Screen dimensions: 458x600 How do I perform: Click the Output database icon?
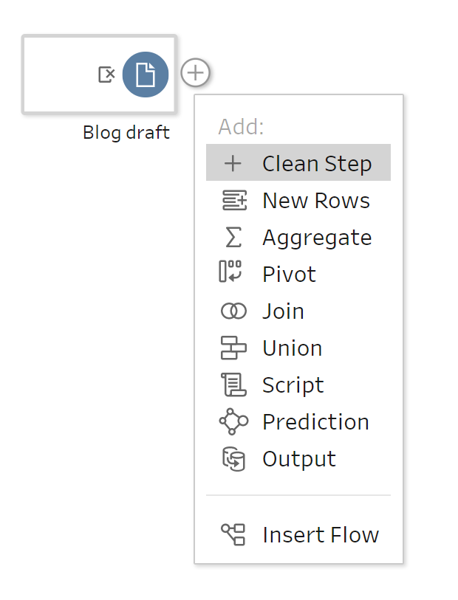[x=233, y=458]
